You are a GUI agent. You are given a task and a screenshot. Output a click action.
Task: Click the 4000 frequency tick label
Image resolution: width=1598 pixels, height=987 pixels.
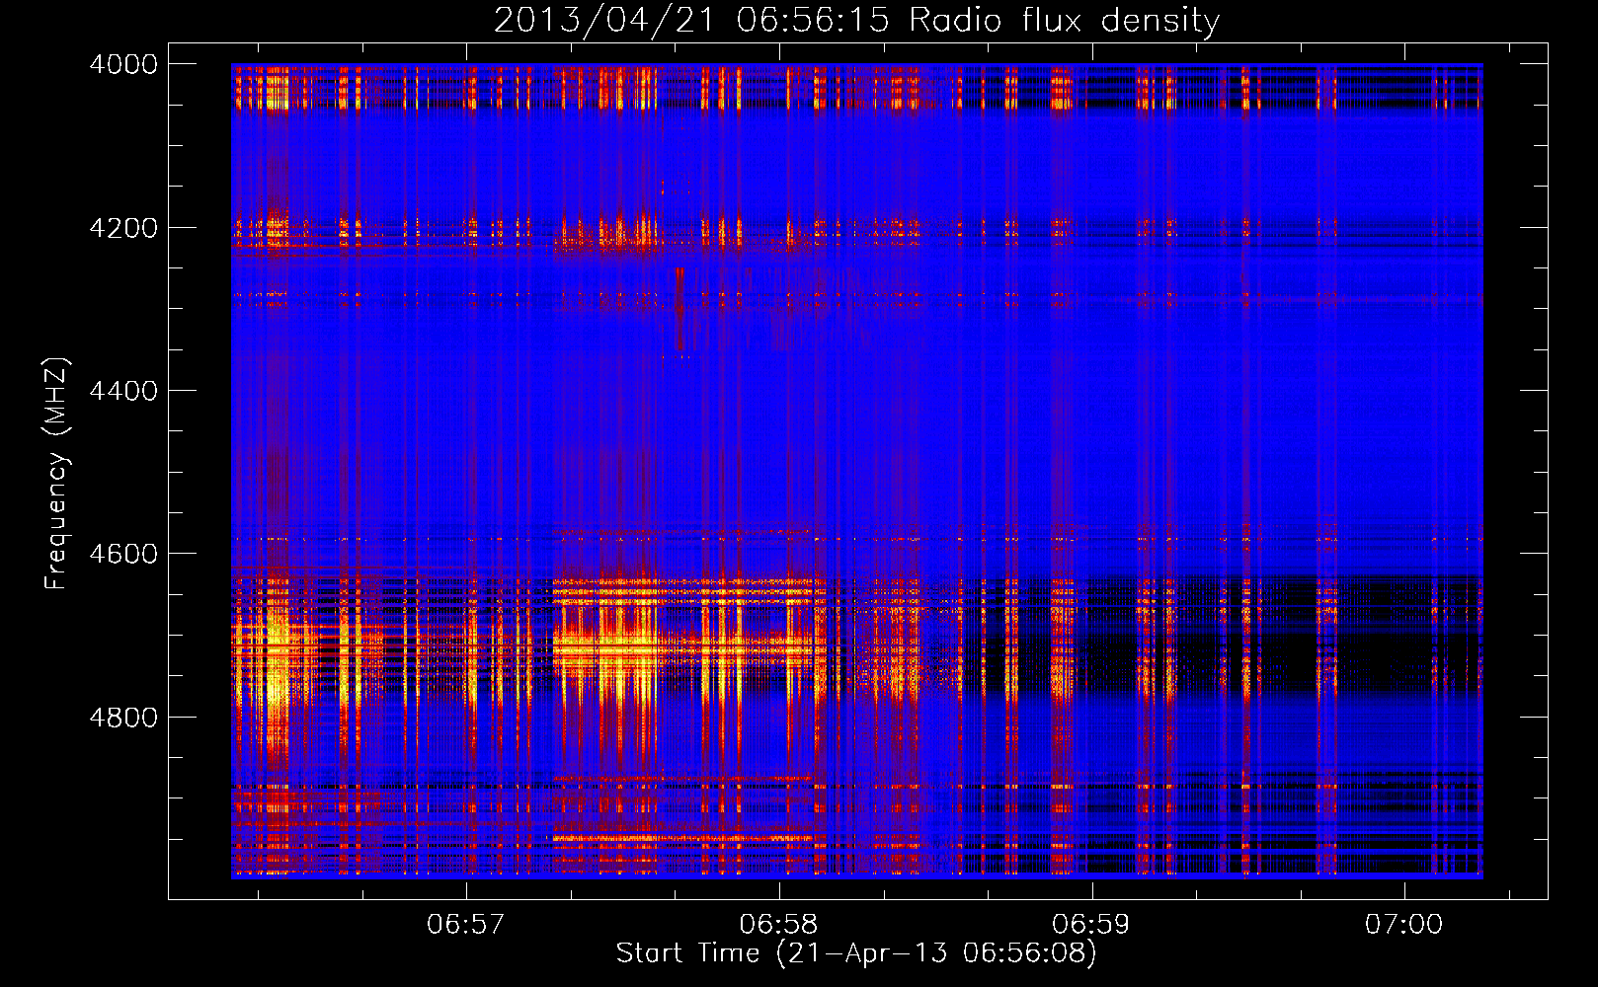point(123,64)
